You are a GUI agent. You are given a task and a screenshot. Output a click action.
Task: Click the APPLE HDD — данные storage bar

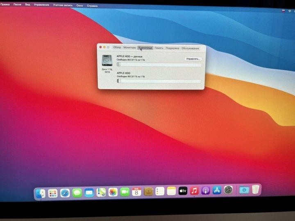(x=159, y=65)
